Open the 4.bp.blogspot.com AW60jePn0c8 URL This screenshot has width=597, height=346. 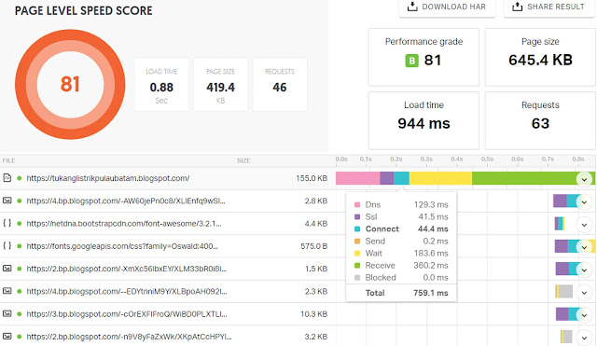(x=126, y=201)
